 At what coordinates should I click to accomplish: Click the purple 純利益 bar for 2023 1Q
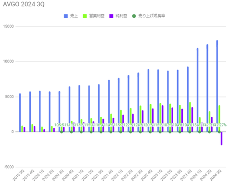point(163,119)
